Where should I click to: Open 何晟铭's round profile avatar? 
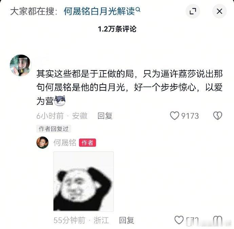click(42, 143)
